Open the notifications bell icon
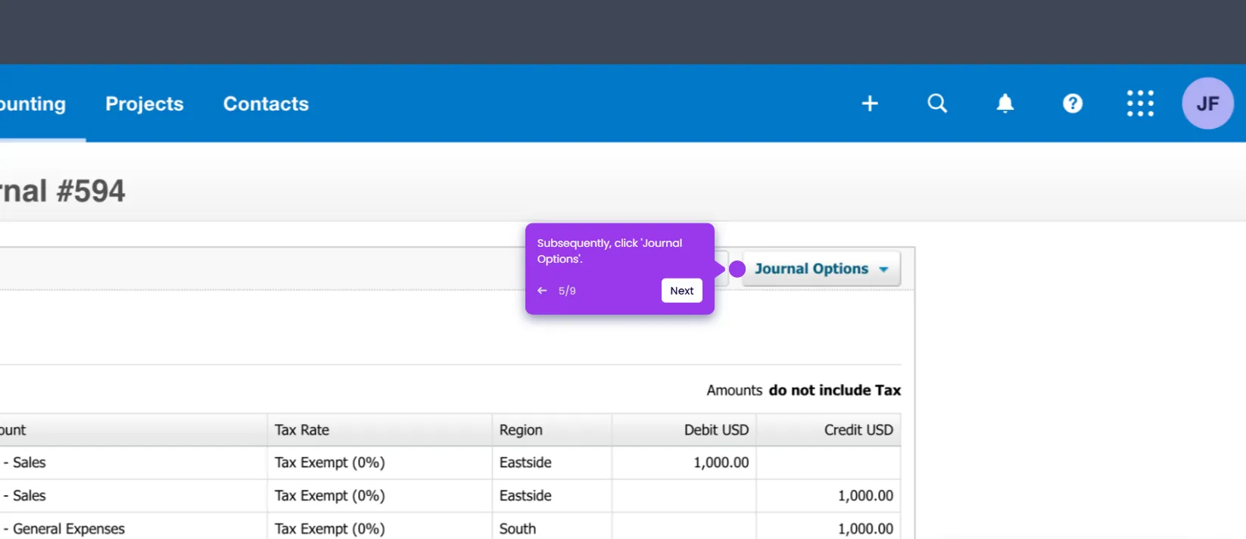Screen dimensions: 1246x539 pyautogui.click(x=1005, y=104)
